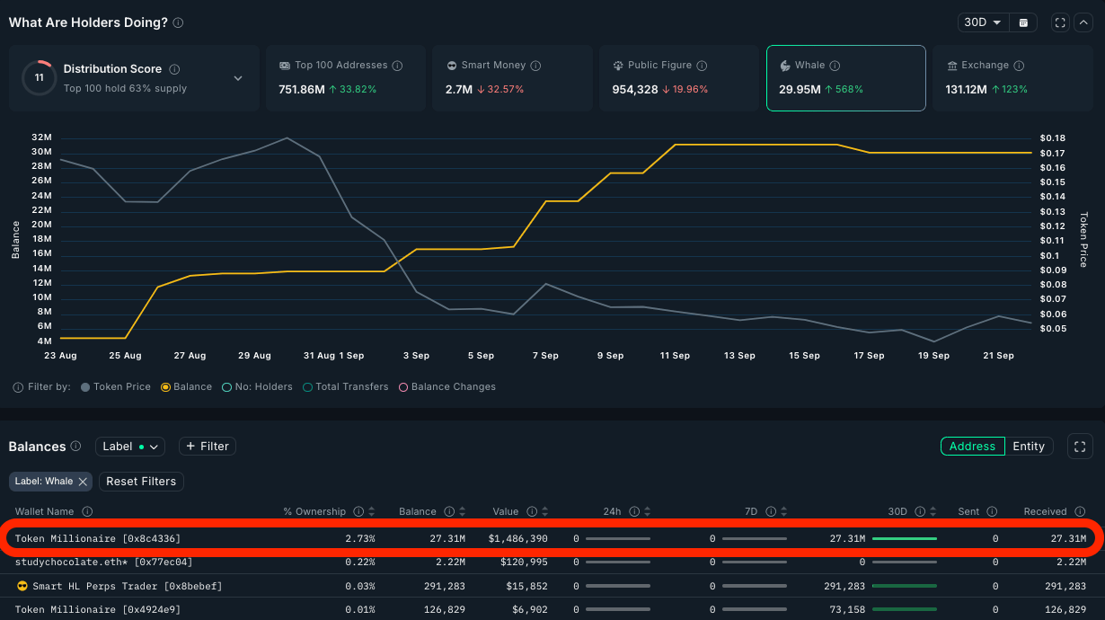Image resolution: width=1105 pixels, height=620 pixels.
Task: Expand the Distribution Score chevron
Action: click(238, 78)
